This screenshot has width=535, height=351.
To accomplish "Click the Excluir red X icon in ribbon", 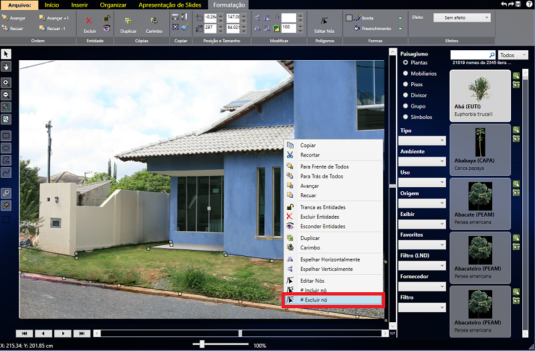I will [x=90, y=21].
